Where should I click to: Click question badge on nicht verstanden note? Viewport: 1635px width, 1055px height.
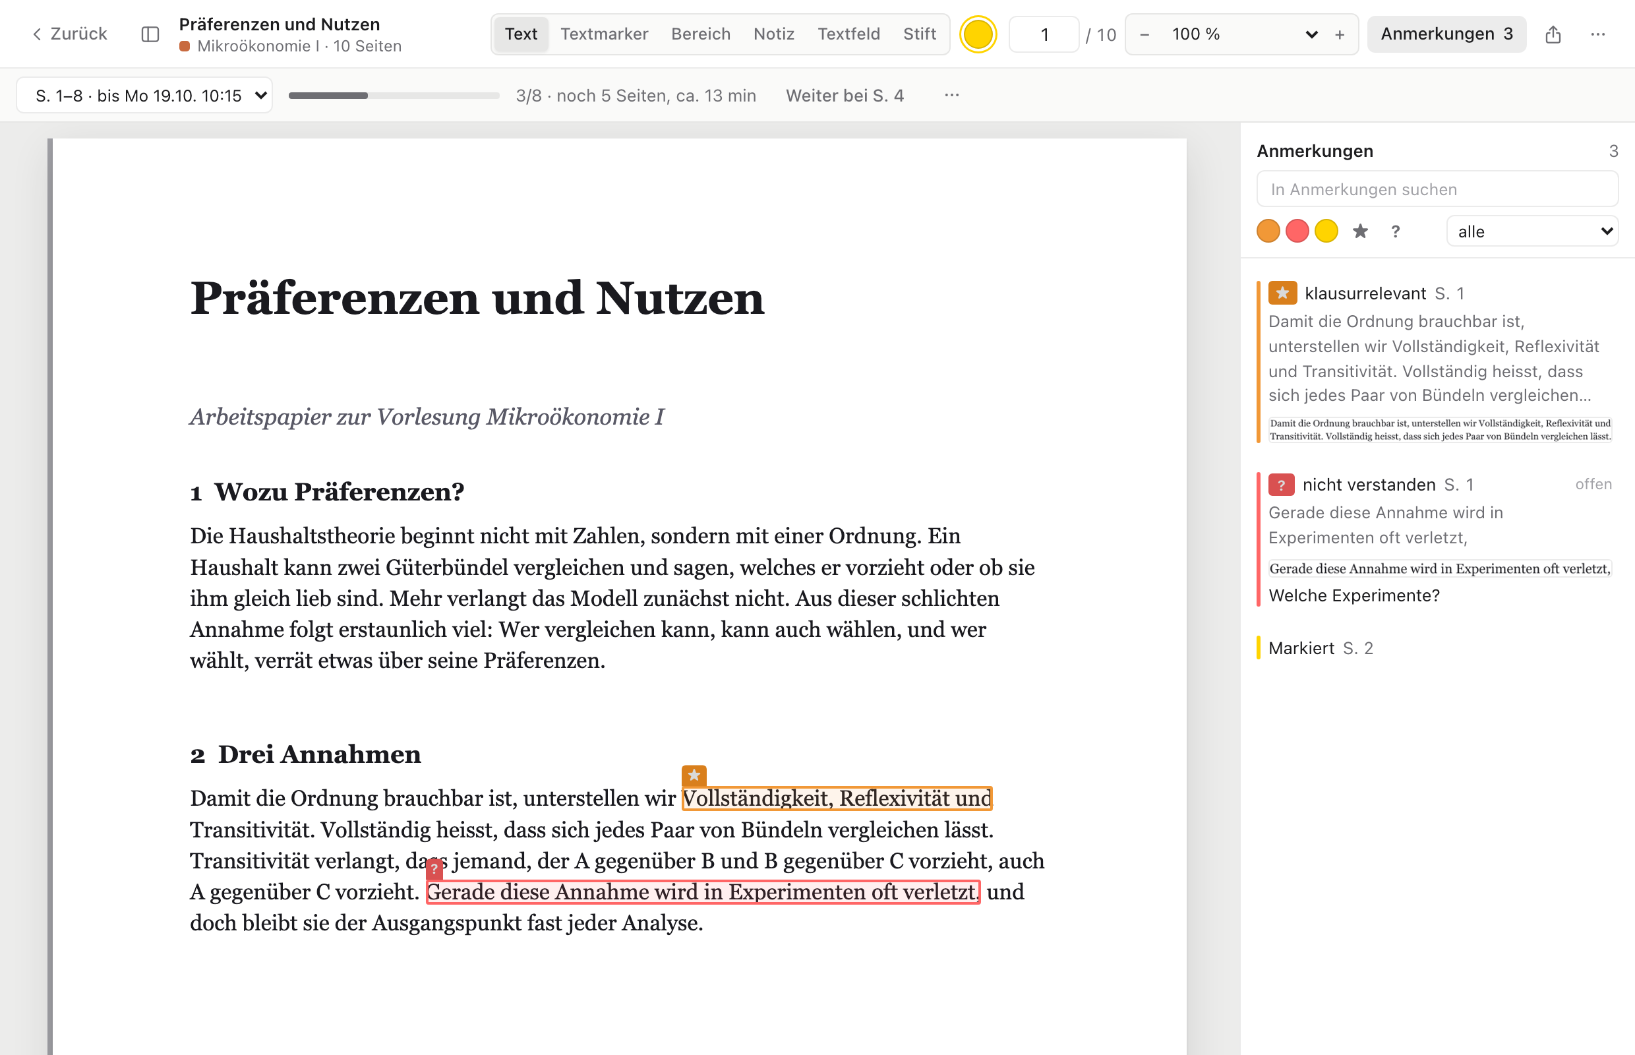pos(1281,485)
